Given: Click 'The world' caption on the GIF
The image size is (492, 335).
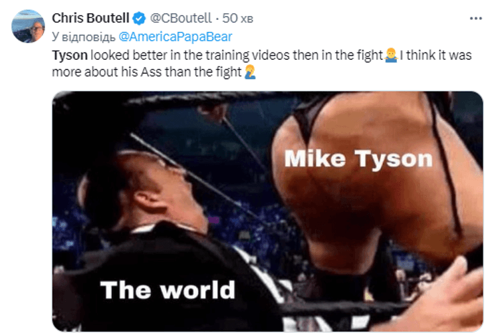Looking at the screenshot, I should [168, 290].
